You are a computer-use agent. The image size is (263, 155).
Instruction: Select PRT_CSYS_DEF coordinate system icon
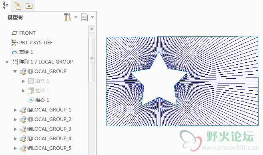tap(14, 43)
